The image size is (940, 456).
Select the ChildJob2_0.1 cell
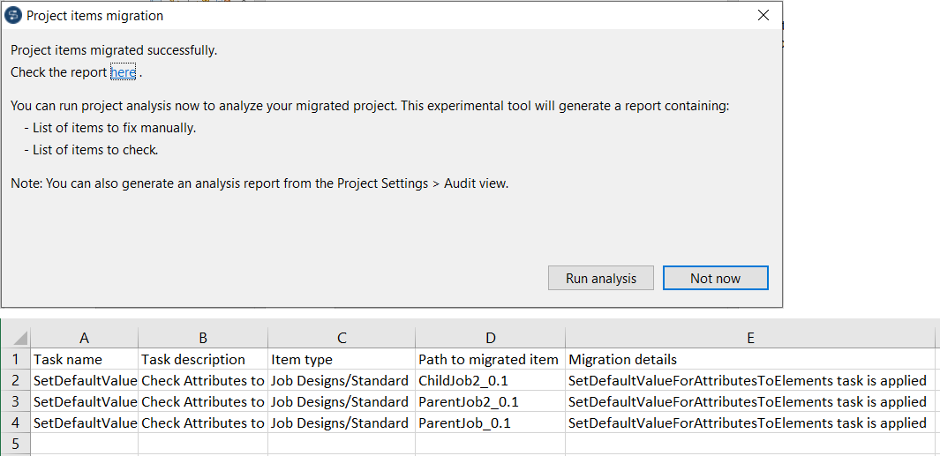[x=490, y=380]
